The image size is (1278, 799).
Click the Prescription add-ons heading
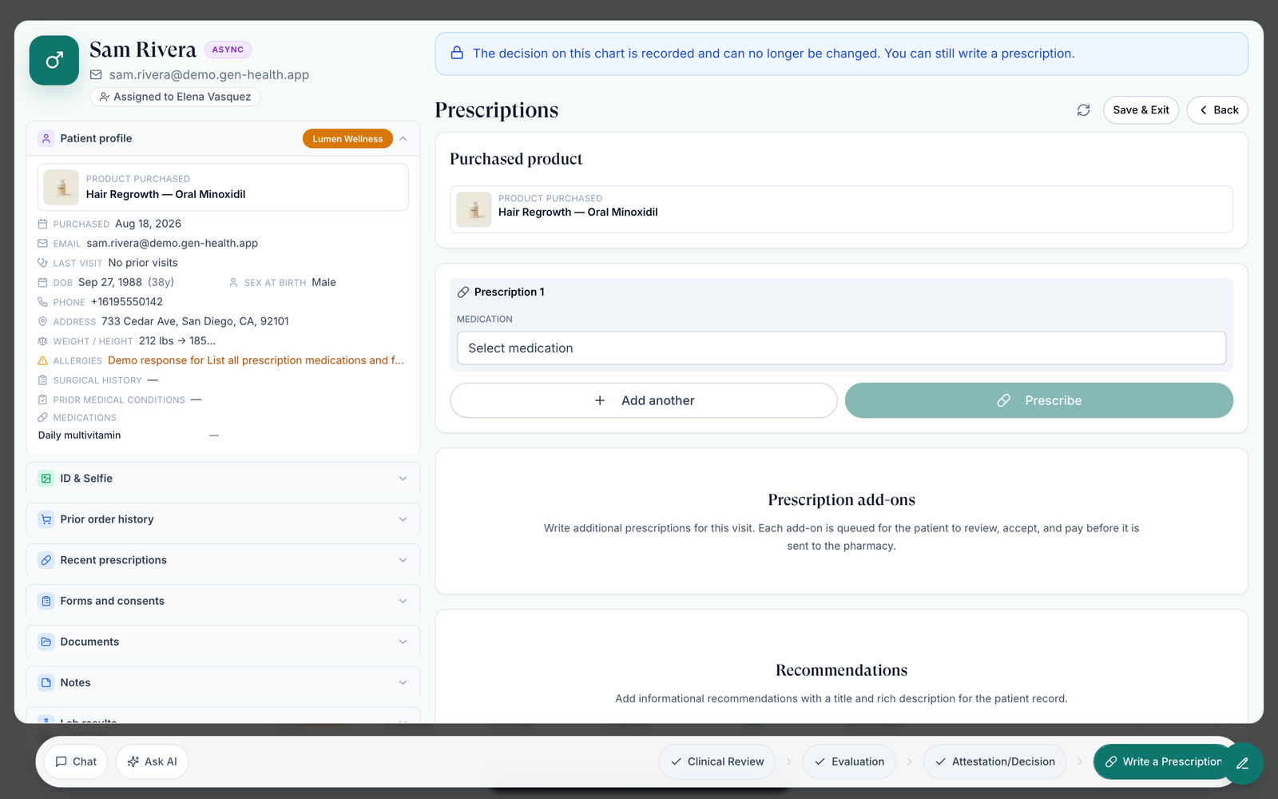(x=842, y=500)
